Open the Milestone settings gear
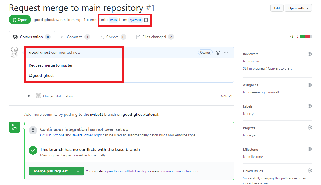The image size is (321, 185). (x=310, y=149)
